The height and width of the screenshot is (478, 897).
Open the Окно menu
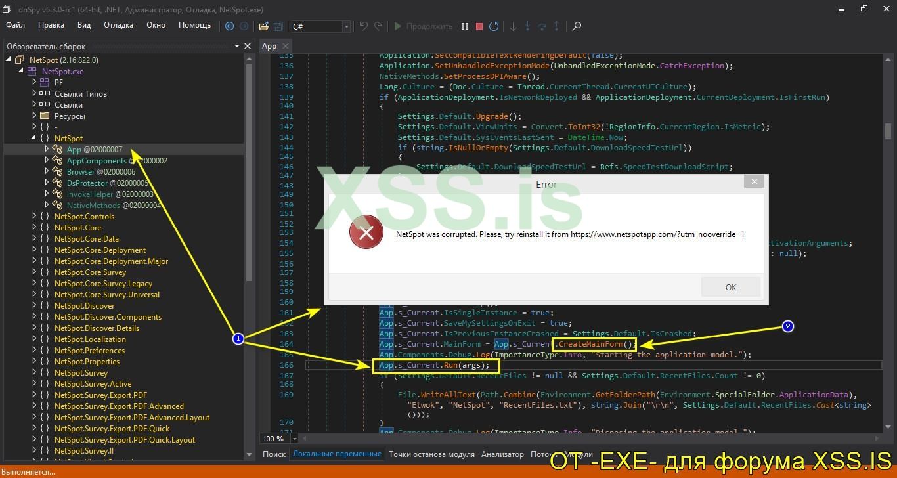(x=156, y=25)
